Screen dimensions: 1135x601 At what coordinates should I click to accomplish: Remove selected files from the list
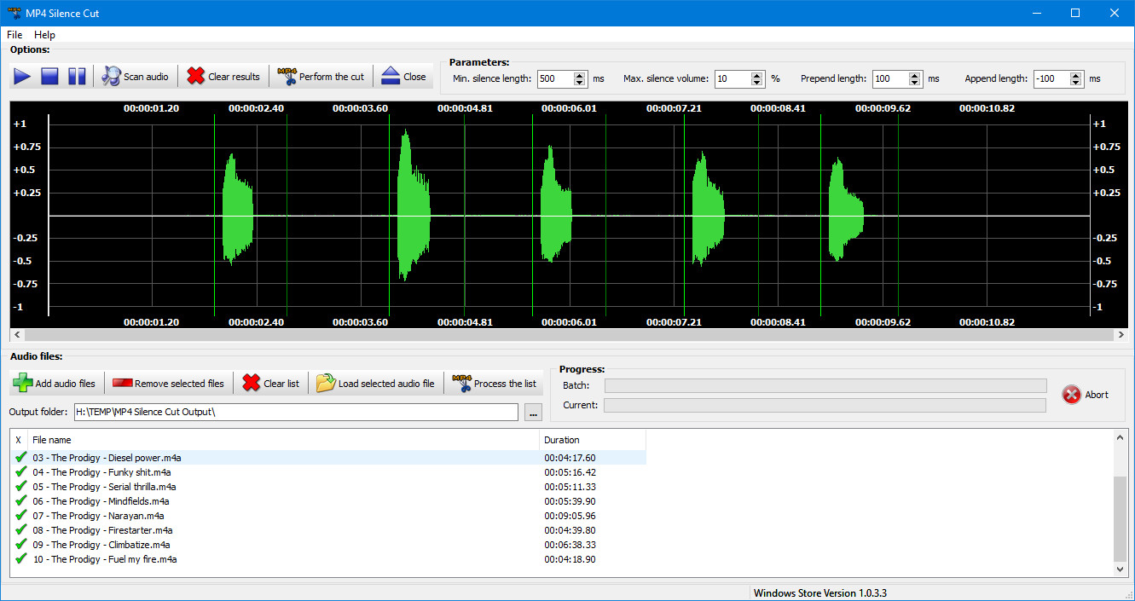169,384
